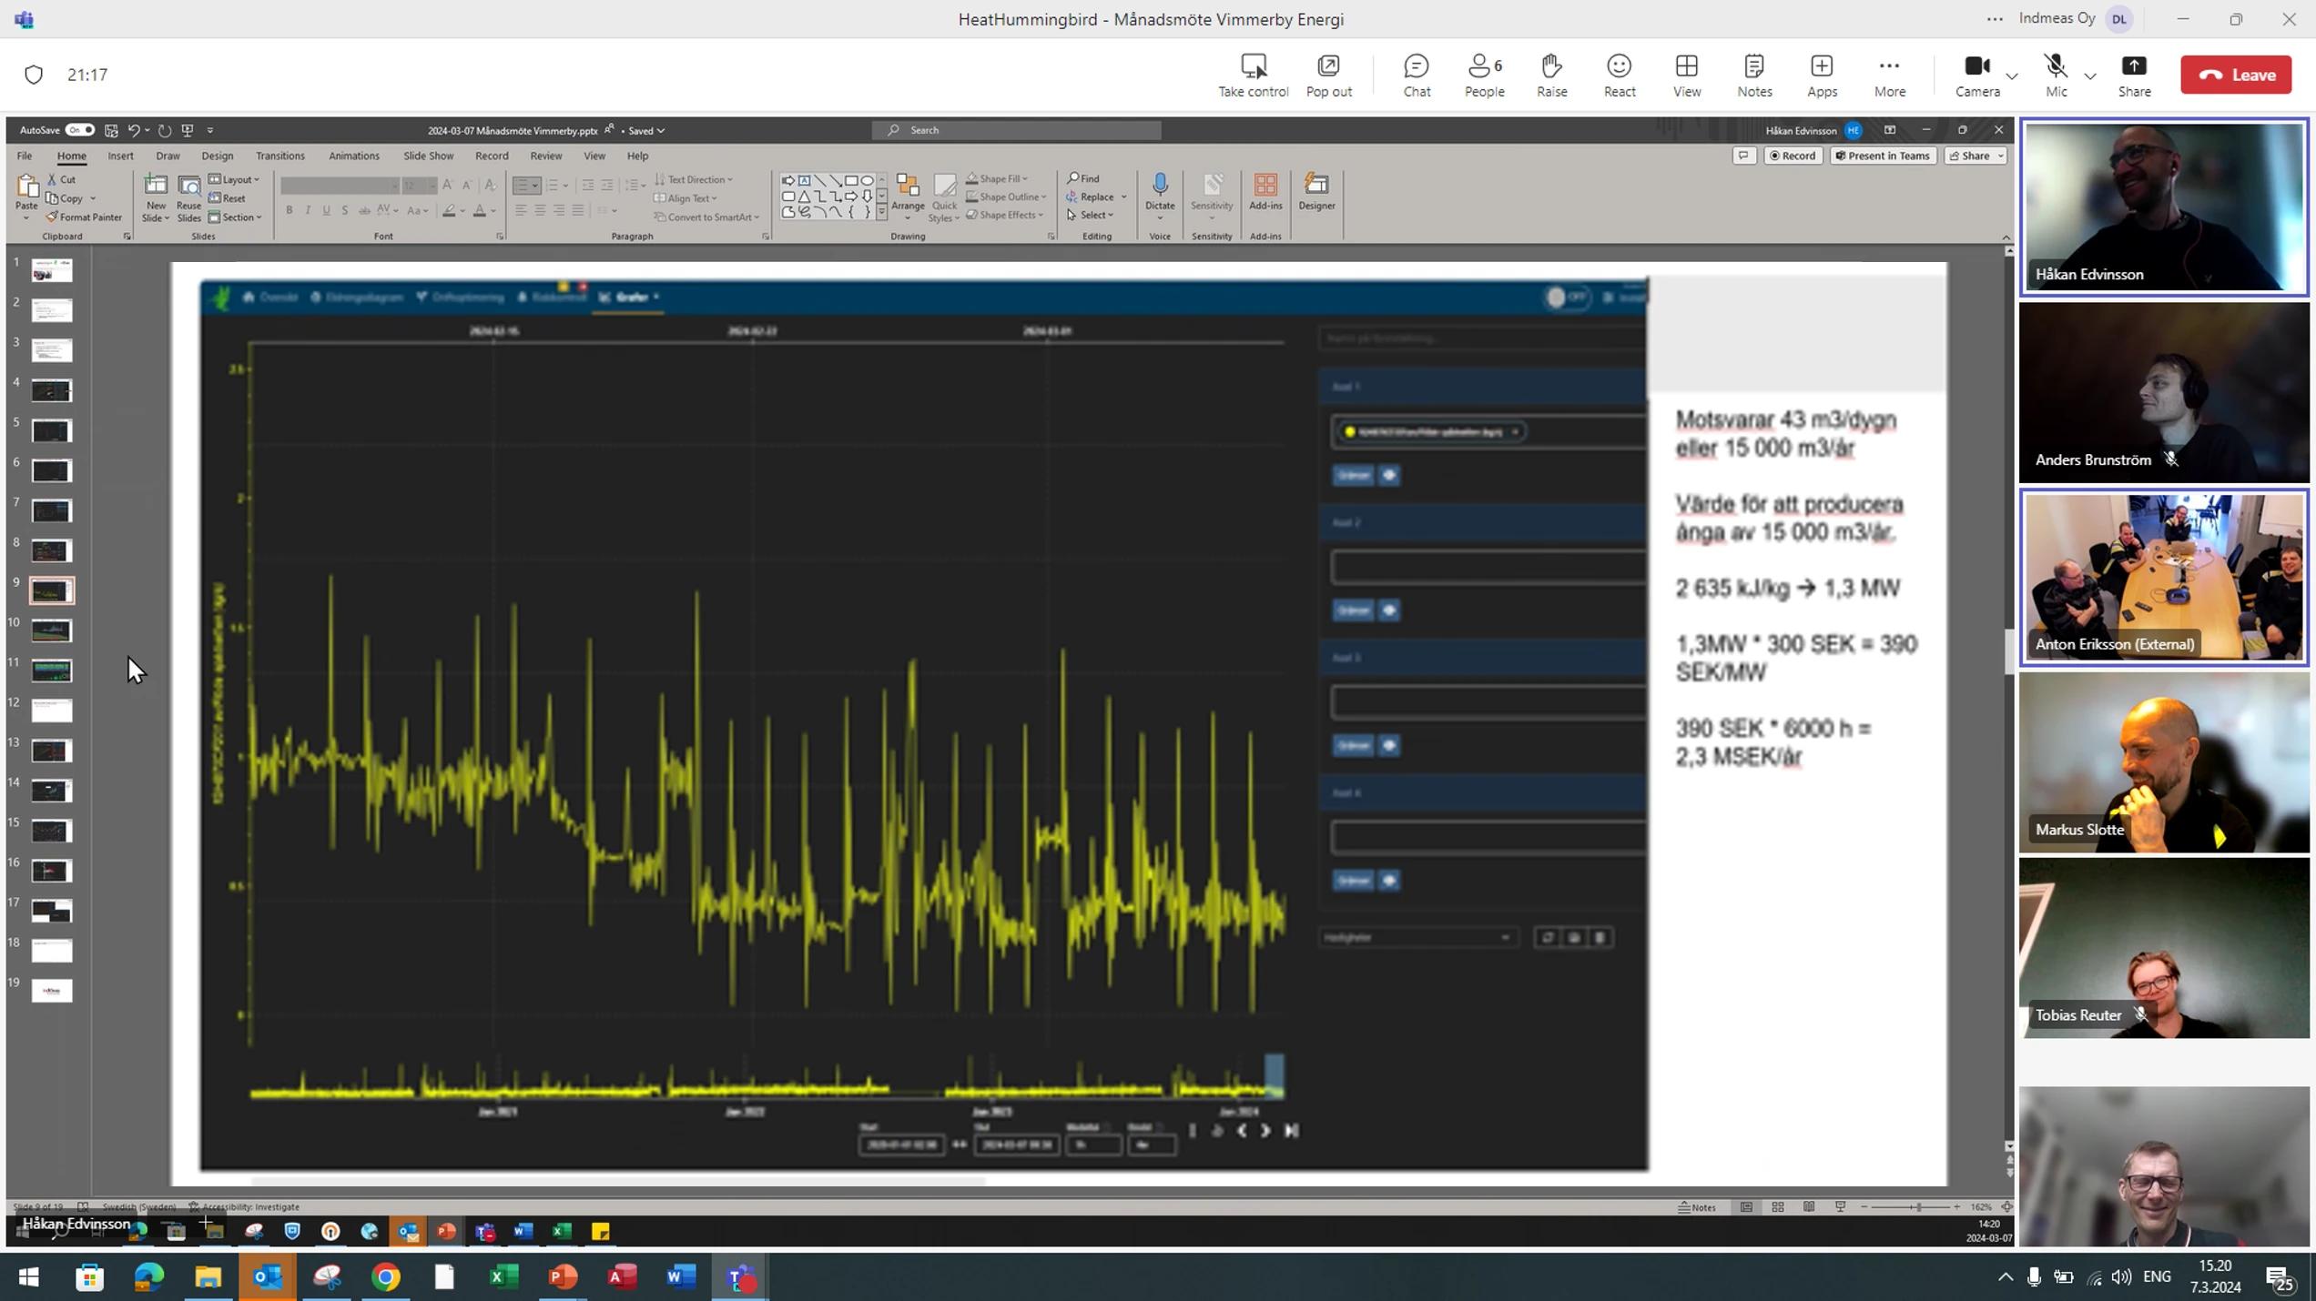Open Teams from Windows taskbar
Viewport: 2316px width, 1301px height.
[x=739, y=1277]
